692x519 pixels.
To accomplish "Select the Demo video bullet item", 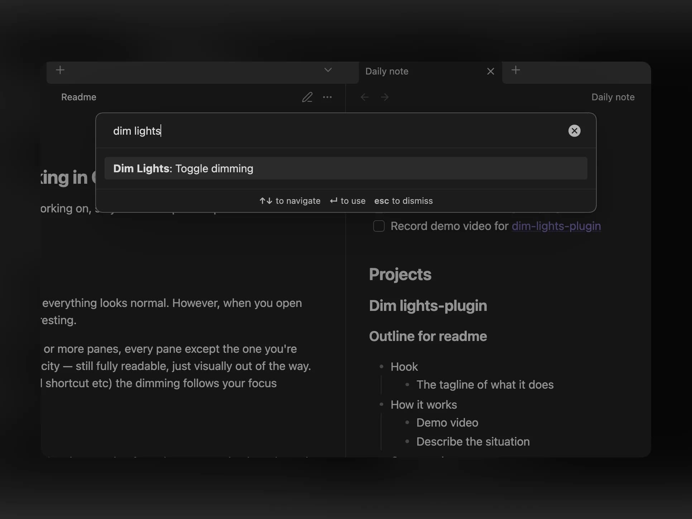I will coord(447,423).
